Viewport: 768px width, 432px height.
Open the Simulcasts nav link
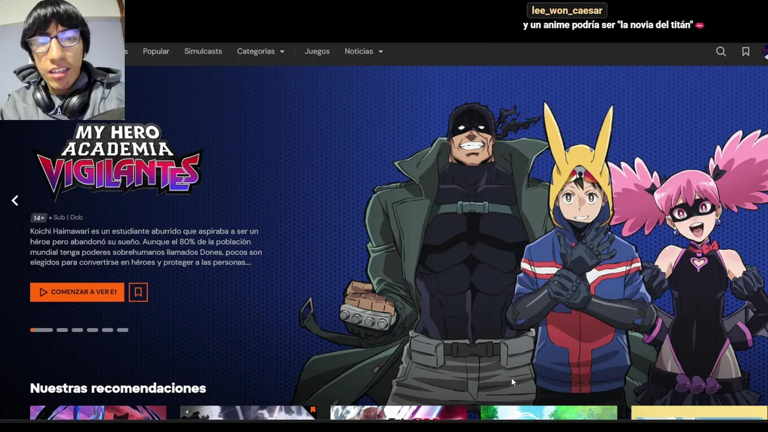[x=203, y=52]
